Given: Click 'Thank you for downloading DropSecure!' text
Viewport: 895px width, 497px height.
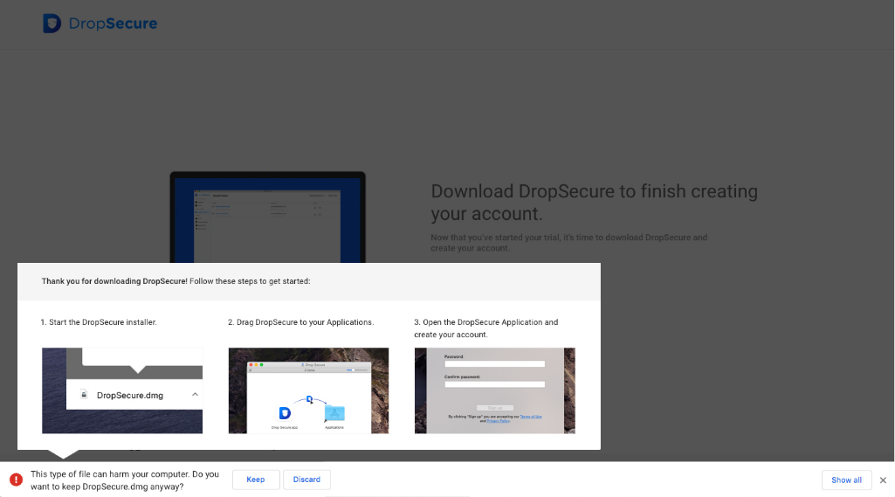Looking at the screenshot, I should (x=114, y=281).
